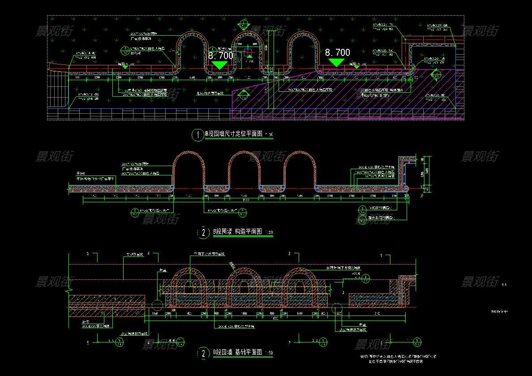Select the first arch in the construction plan
Viewport: 532px width, 376px height.
pyautogui.click(x=189, y=168)
